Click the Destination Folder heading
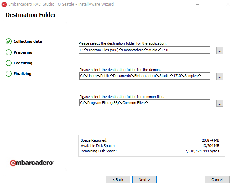Viewport: 236px width, 186px height. [x=31, y=15]
